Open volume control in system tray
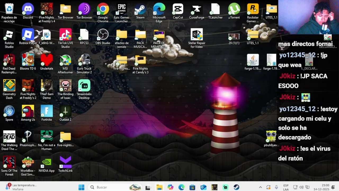The height and width of the screenshot is (191, 339). coord(301,187)
